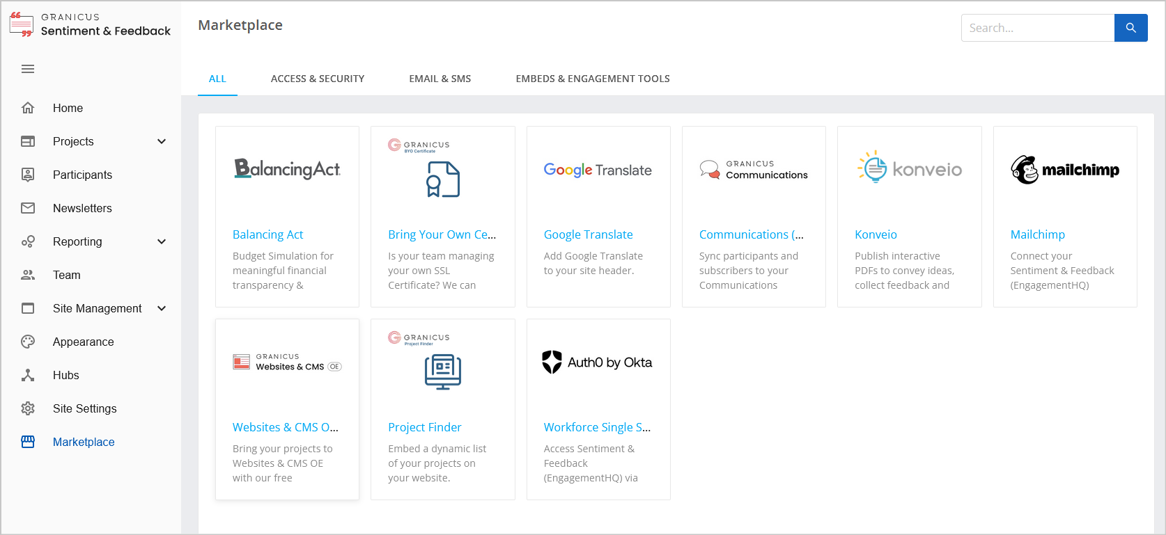Image resolution: width=1166 pixels, height=535 pixels.
Task: Click the Websites & CMS logo
Action: [x=287, y=362]
